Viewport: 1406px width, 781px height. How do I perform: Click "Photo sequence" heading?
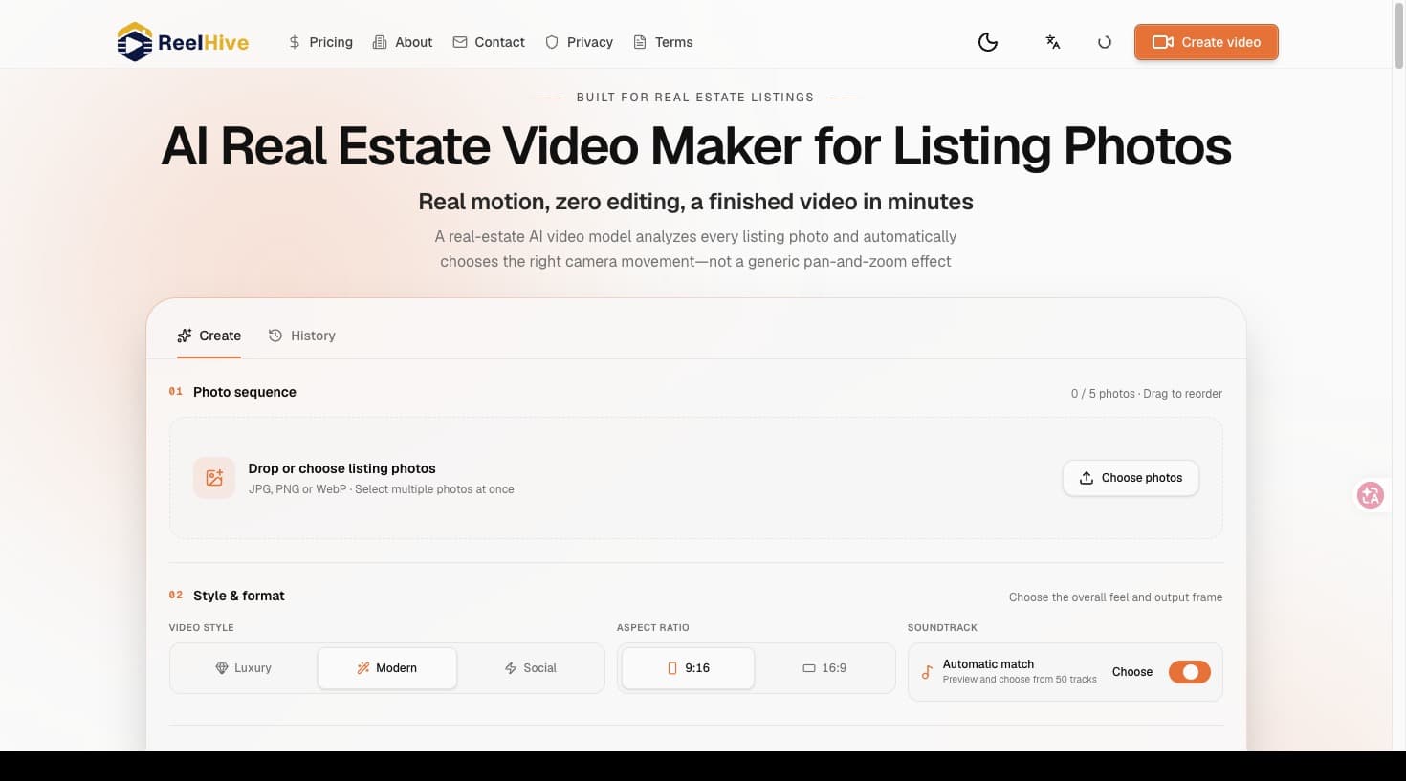tap(245, 392)
